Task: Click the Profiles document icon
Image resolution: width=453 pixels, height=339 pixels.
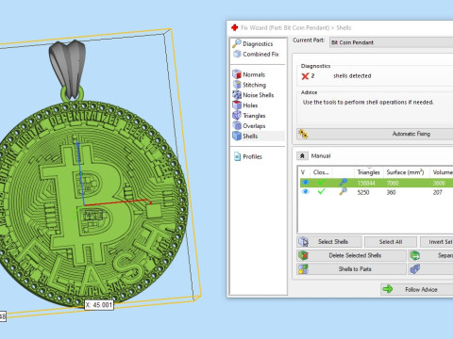Action: (x=237, y=156)
